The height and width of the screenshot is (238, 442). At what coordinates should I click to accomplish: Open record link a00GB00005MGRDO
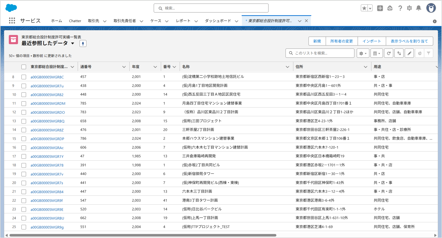[48, 112]
